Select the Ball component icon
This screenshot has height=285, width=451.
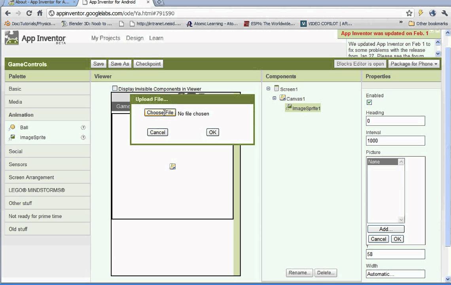point(12,127)
